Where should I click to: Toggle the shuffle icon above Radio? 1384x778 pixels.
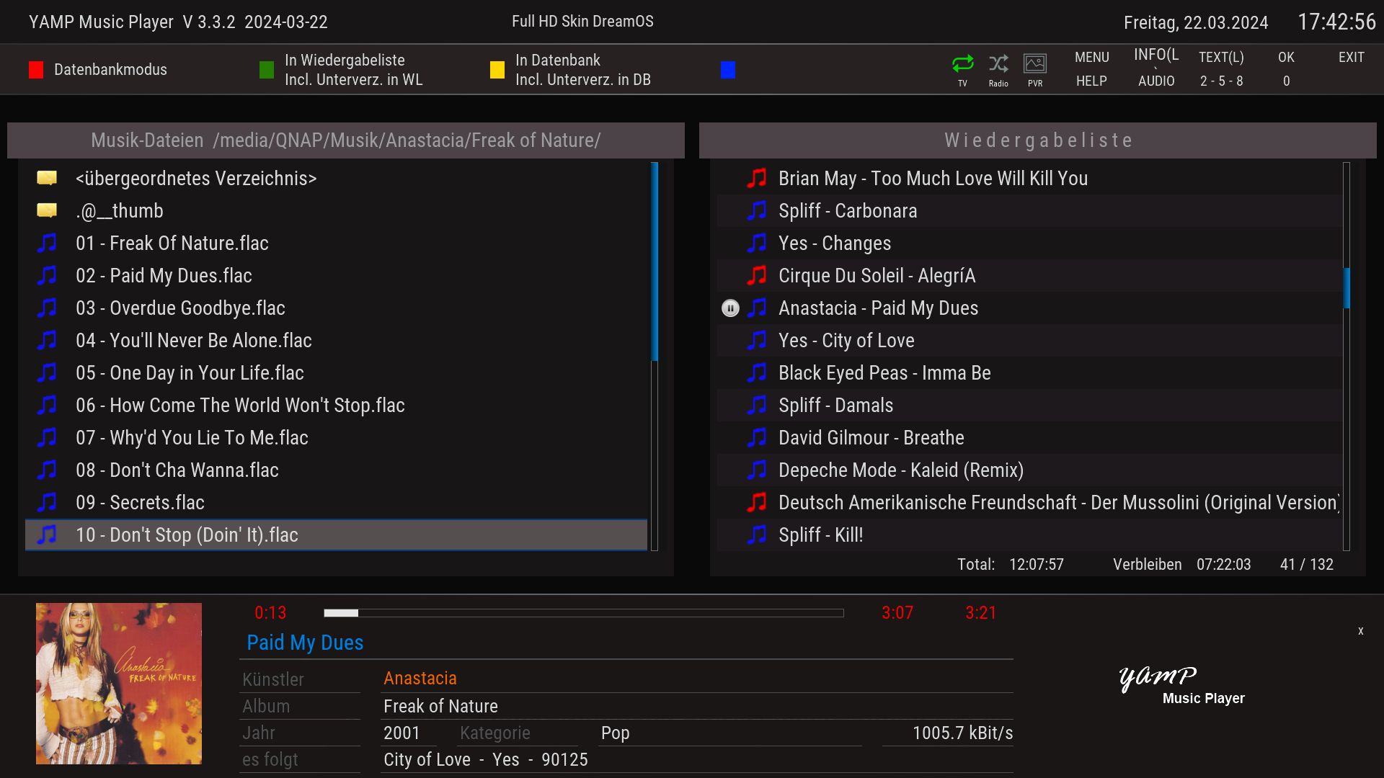[998, 63]
